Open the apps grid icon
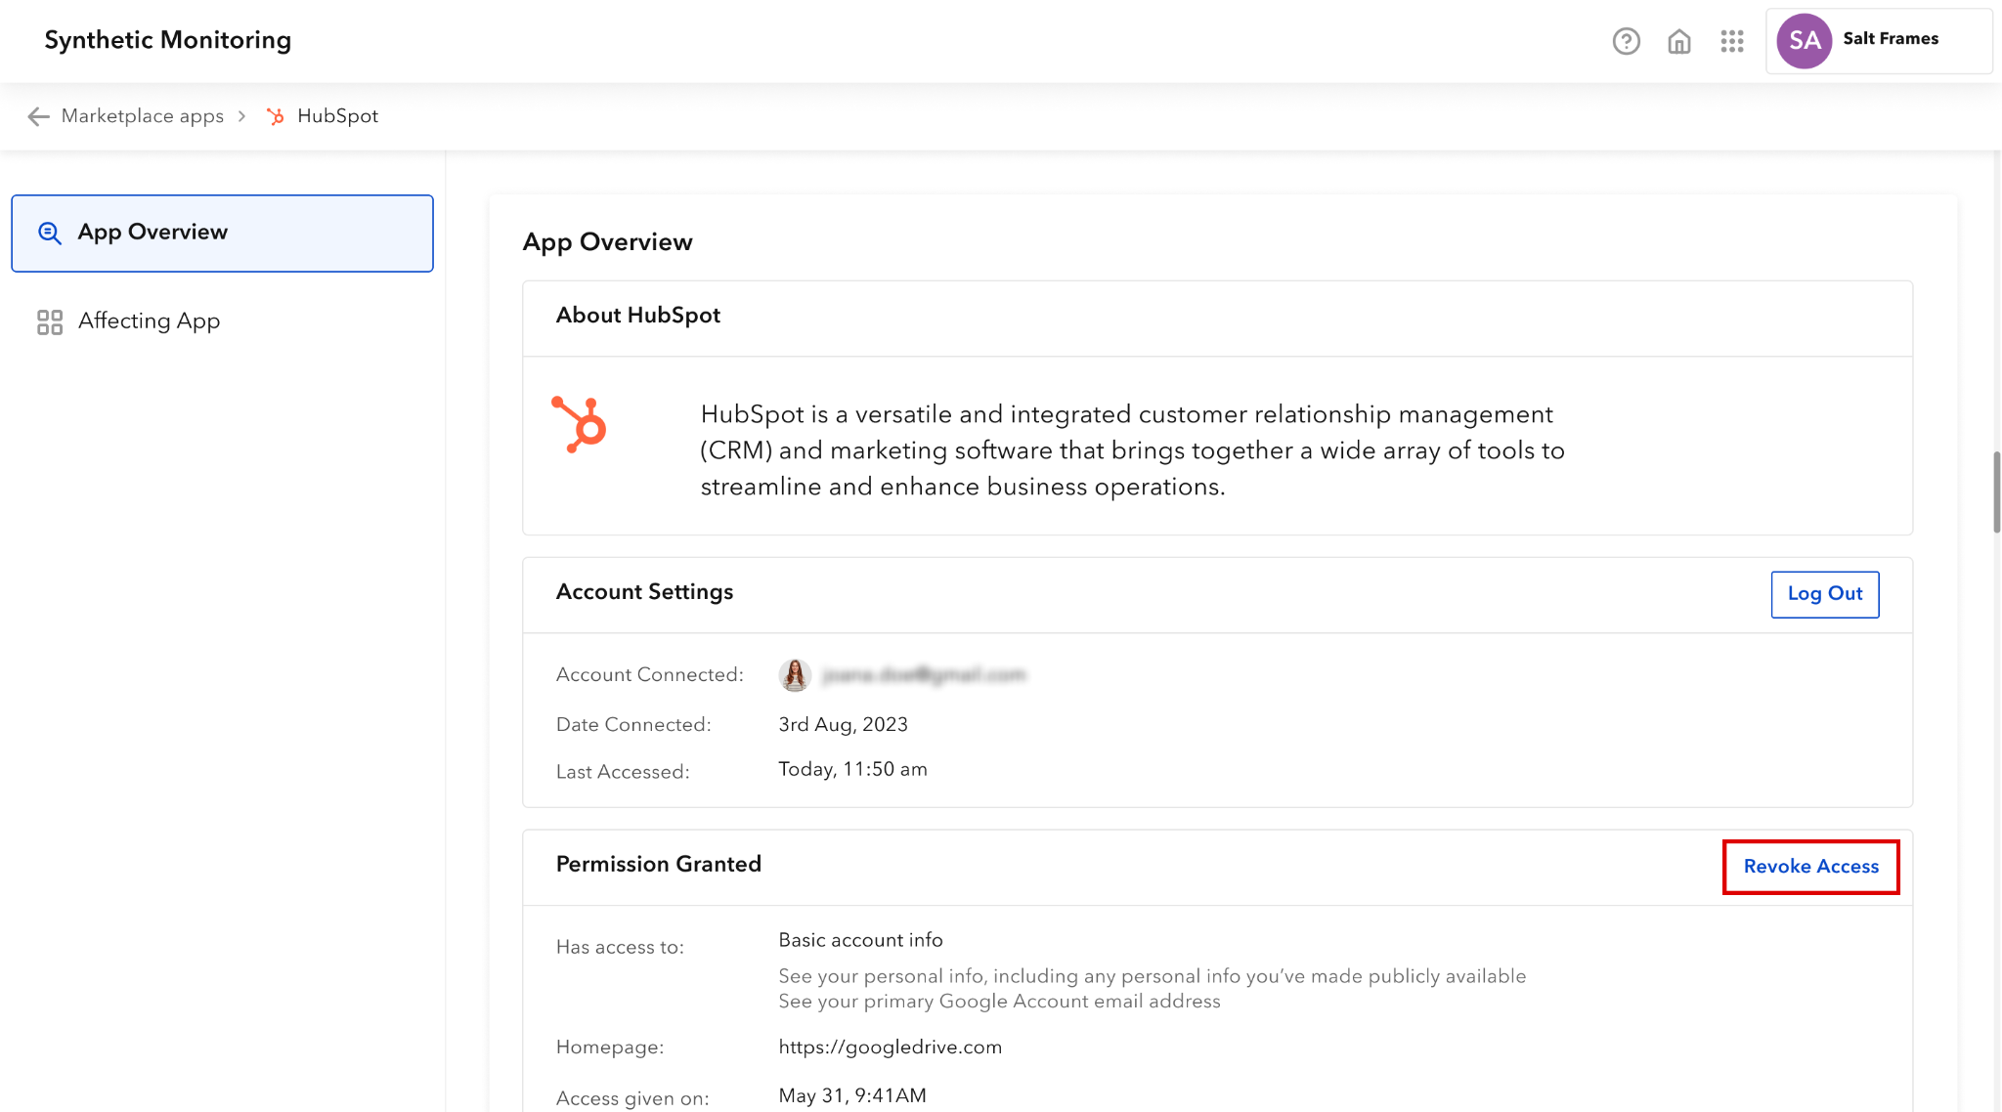 pos(1732,41)
